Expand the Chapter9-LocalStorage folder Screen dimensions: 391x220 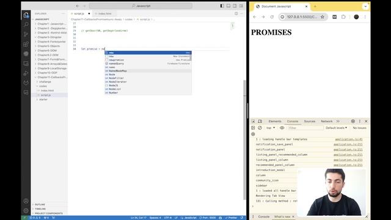[50, 68]
